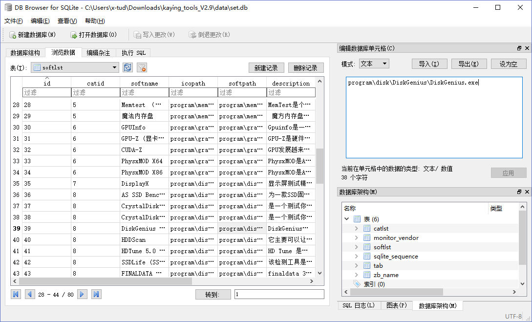This screenshot has width=532, height=322.
Task: Clear all filters with the filter icon
Action: click(142, 67)
